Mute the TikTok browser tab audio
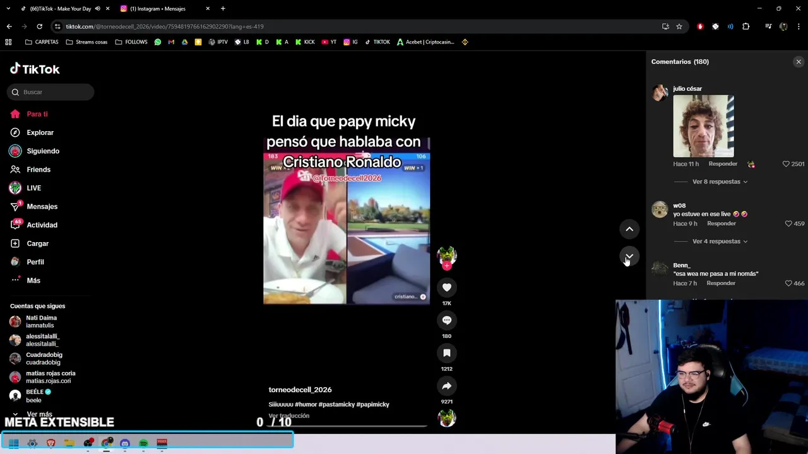808x454 pixels. (97, 9)
